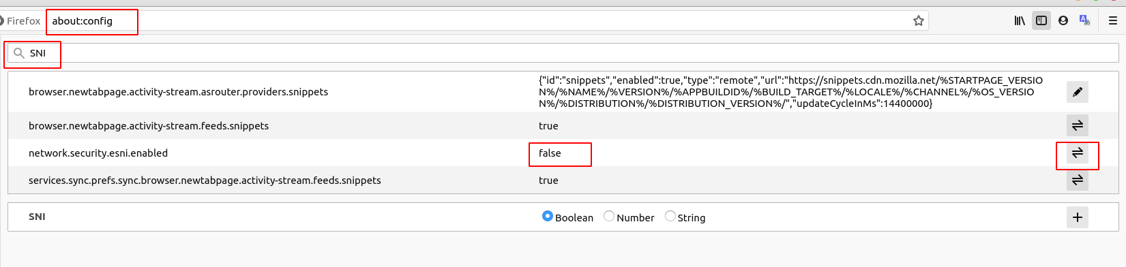Viewport: 1126px width, 267px height.
Task: Select browser.newtabpage.activity-stream.asrouter.providers.snippets name
Action: coord(178,92)
